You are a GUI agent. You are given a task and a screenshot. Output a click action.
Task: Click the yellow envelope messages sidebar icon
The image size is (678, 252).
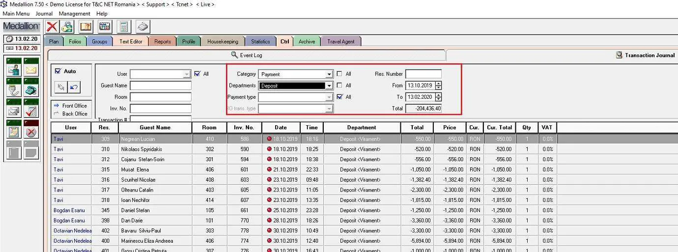[31, 68]
